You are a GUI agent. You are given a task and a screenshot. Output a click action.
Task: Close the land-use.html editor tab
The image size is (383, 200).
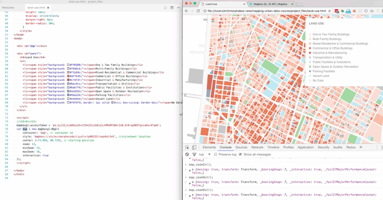(x=48, y=8)
